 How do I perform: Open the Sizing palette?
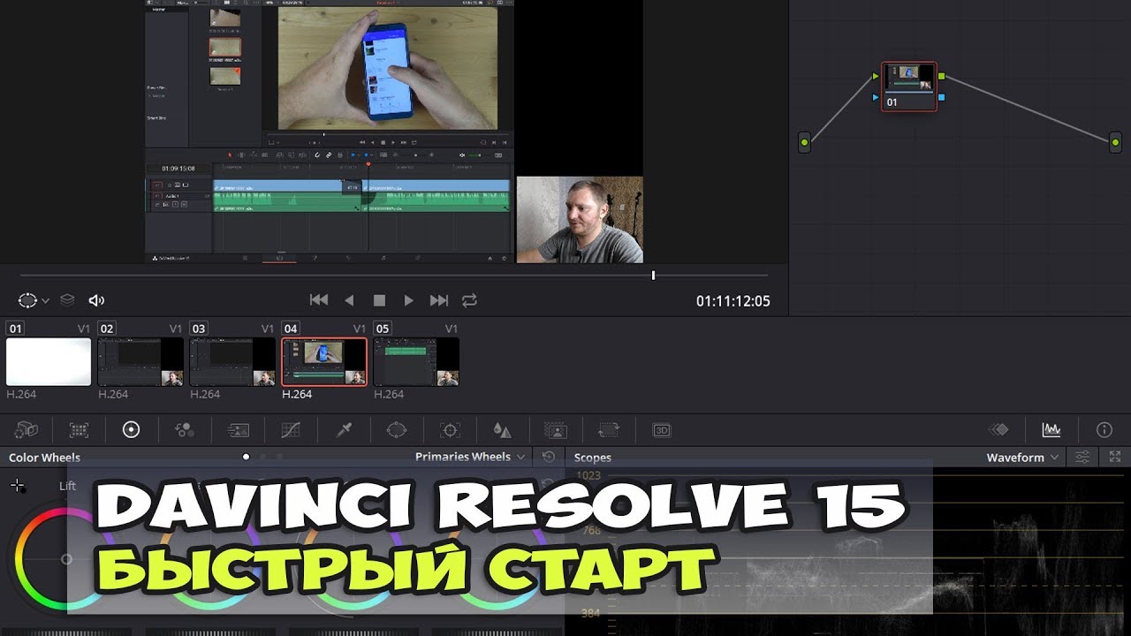(609, 430)
